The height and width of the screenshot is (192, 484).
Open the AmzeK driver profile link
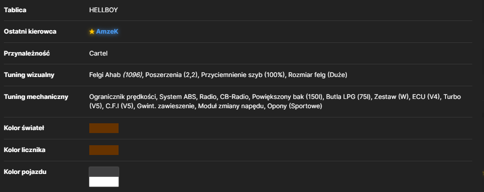coord(107,32)
